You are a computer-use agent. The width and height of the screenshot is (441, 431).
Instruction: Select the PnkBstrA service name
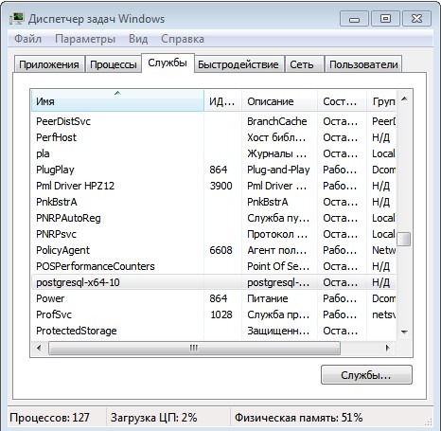[57, 202]
